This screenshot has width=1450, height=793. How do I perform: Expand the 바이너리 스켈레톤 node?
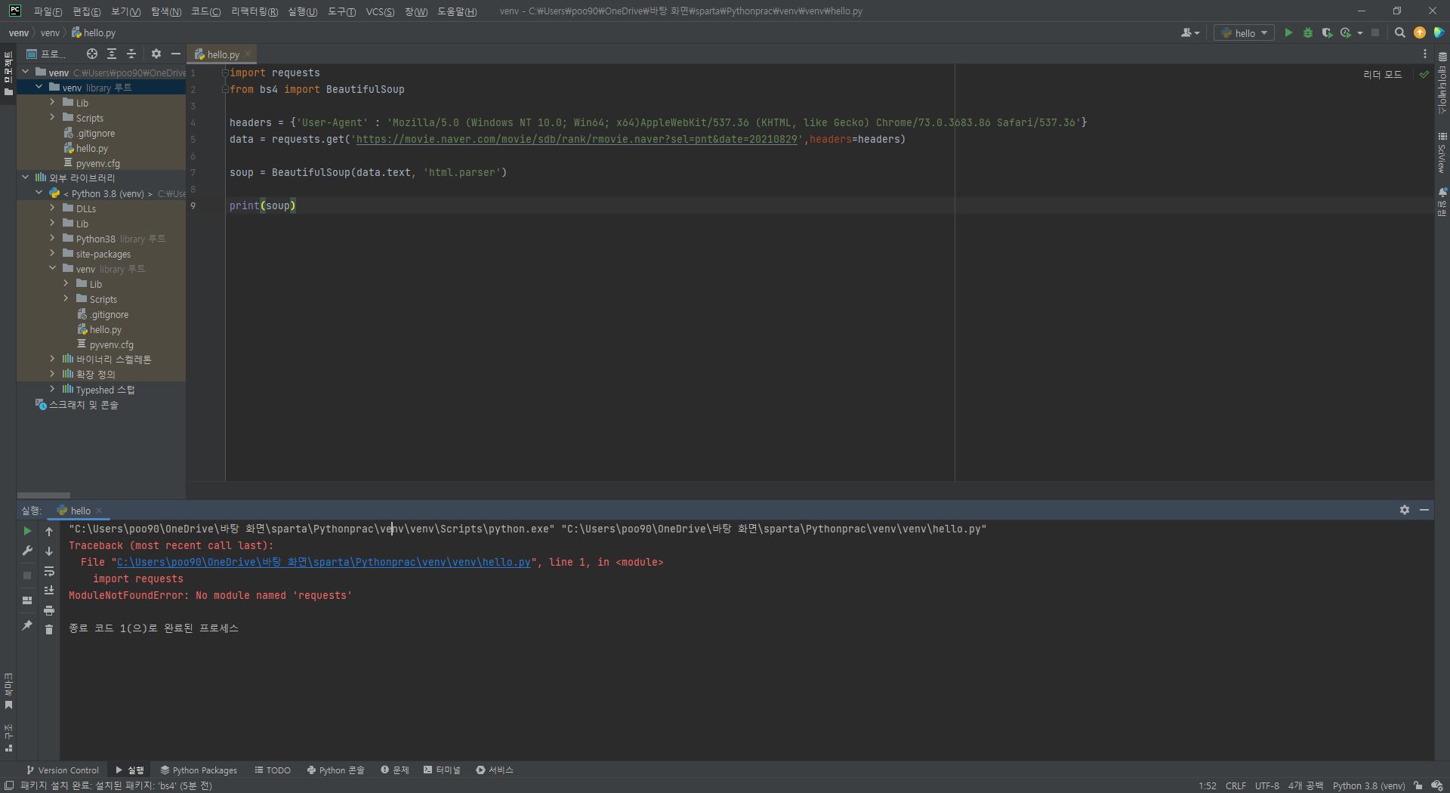pos(52,359)
